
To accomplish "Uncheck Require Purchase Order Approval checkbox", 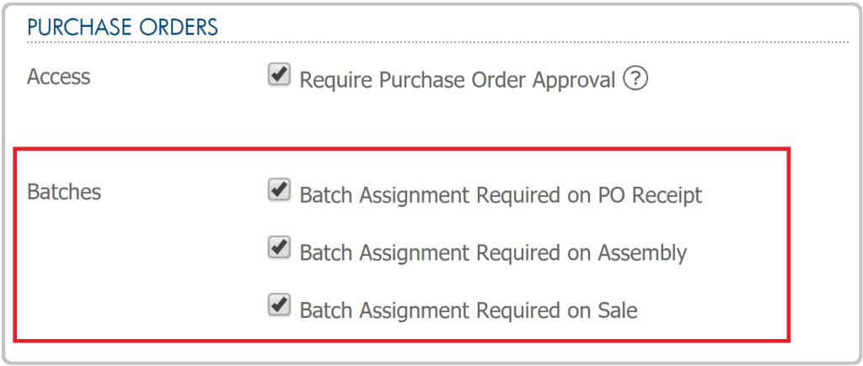I will click(279, 75).
